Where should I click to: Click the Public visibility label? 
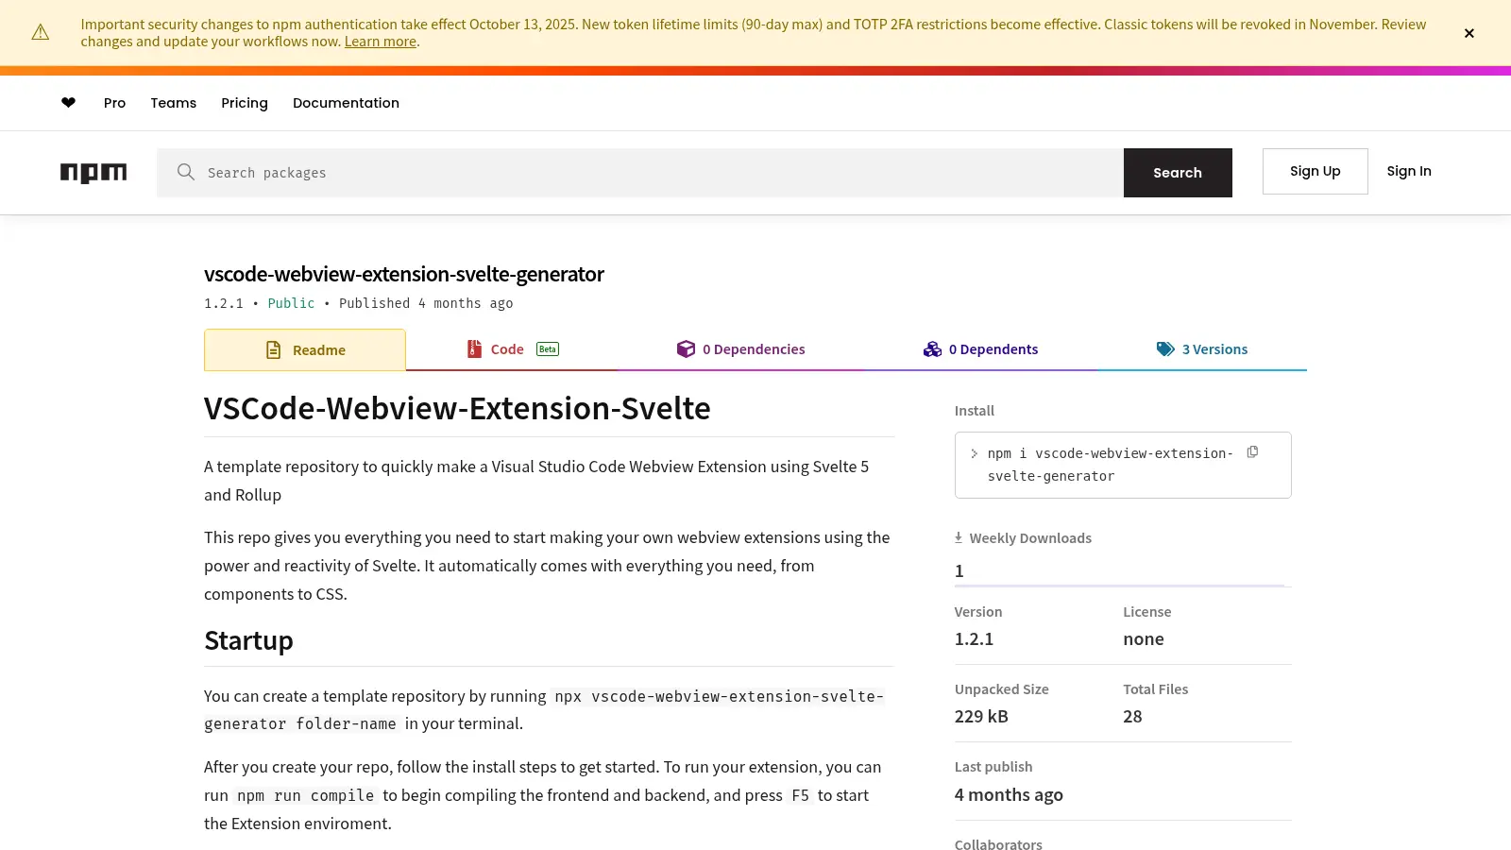point(291,303)
